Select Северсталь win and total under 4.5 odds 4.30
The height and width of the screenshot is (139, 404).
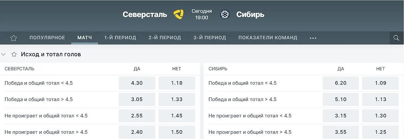coord(137,83)
